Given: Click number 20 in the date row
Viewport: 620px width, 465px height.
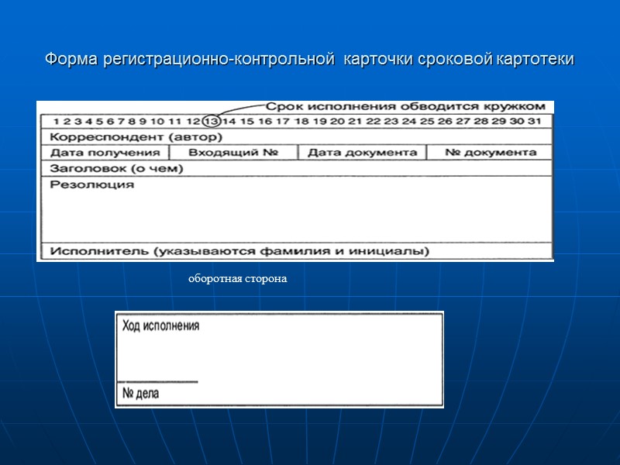Looking at the screenshot, I should 337,121.
